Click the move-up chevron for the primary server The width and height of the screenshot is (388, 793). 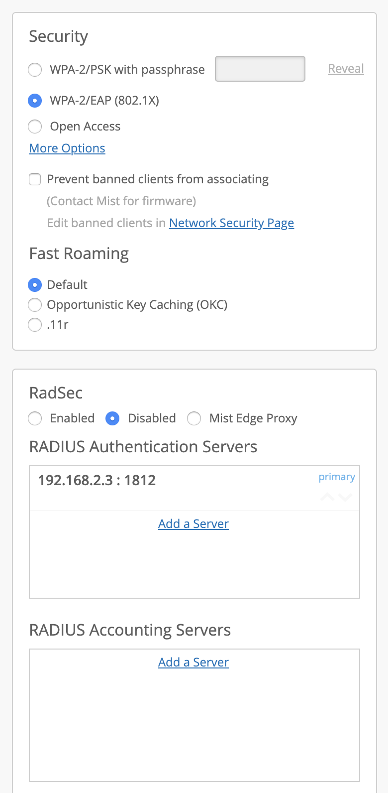click(327, 497)
